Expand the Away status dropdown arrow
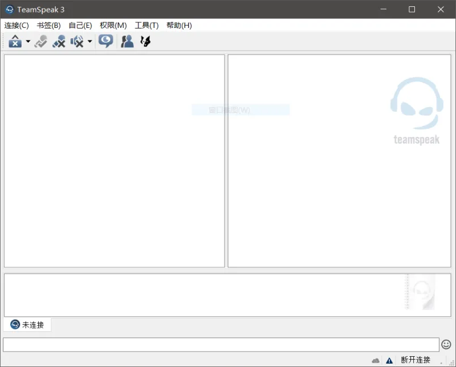Viewport: 456px width, 367px height. [x=28, y=41]
